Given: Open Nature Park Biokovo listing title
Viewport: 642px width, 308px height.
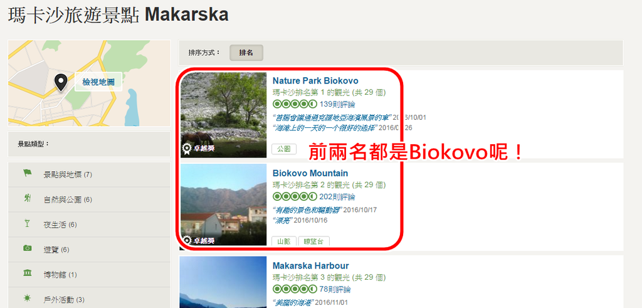Looking at the screenshot, I should (x=315, y=81).
